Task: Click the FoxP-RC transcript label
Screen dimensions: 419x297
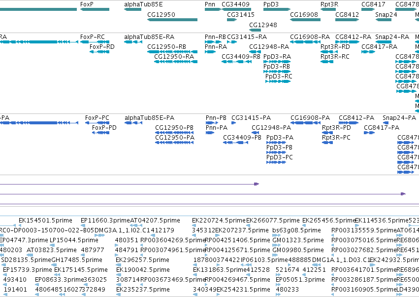Action: click(x=92, y=37)
